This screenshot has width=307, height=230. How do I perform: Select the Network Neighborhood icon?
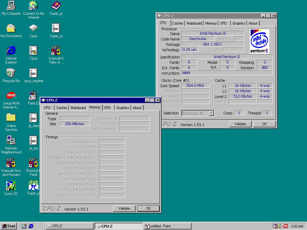pyautogui.click(x=11, y=145)
